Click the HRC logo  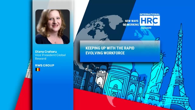pos(150,21)
